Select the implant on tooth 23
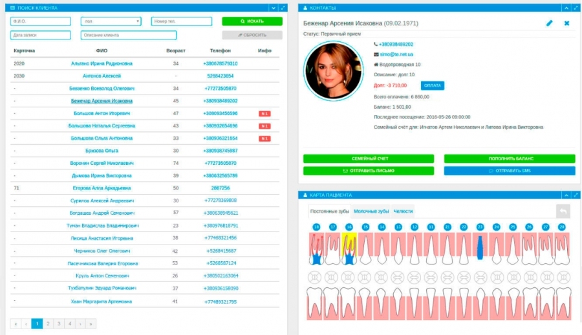582x335 pixels. [480, 248]
